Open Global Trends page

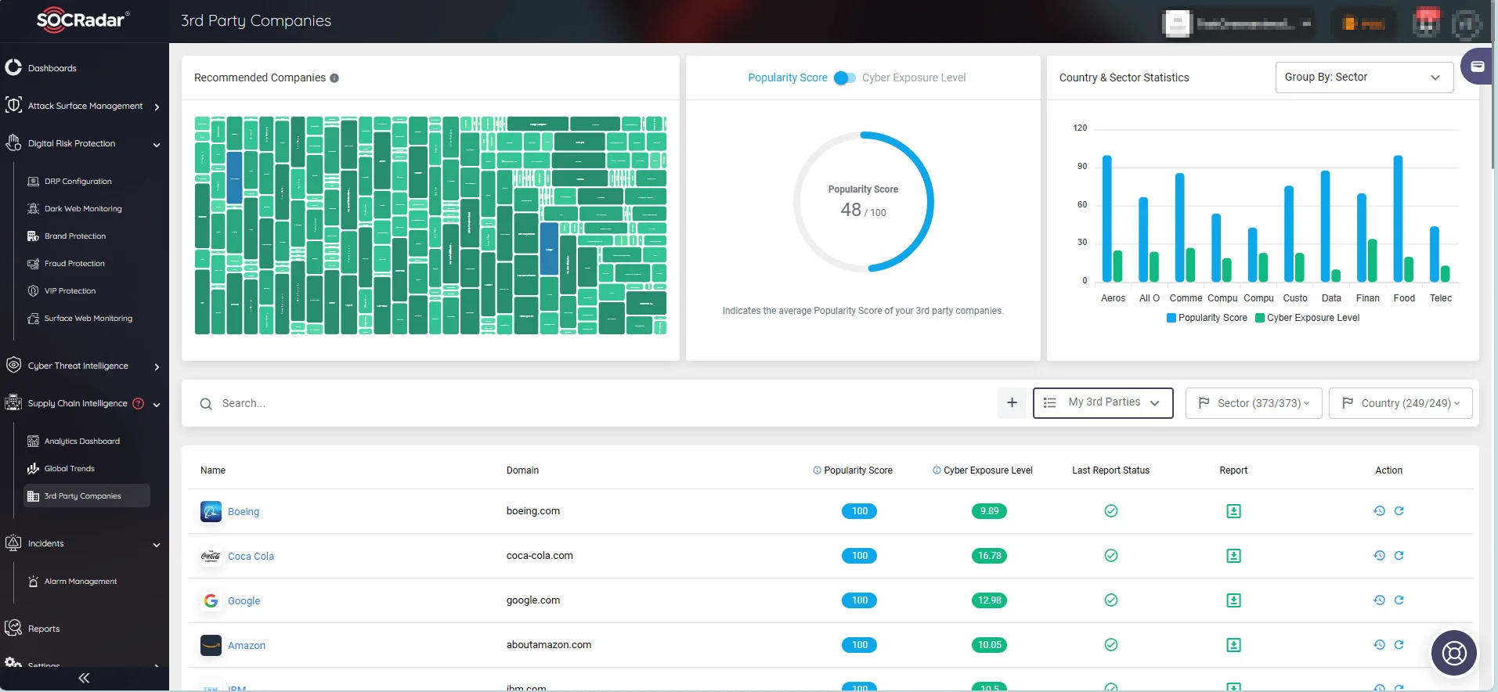tap(69, 468)
